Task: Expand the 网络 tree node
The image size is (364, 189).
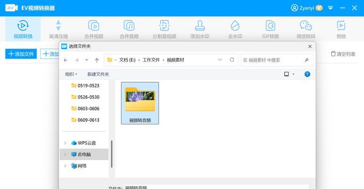Action: (65, 166)
